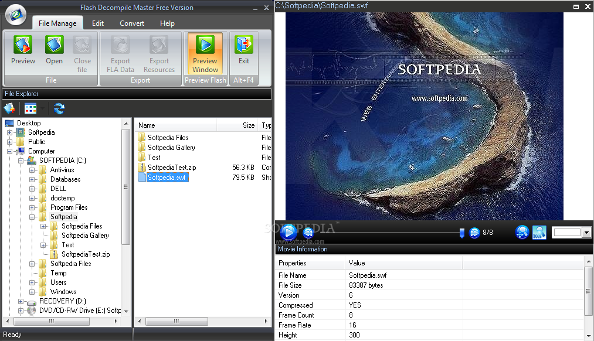594x341 pixels.
Task: Open the Edit ribbon tab
Action: click(98, 23)
